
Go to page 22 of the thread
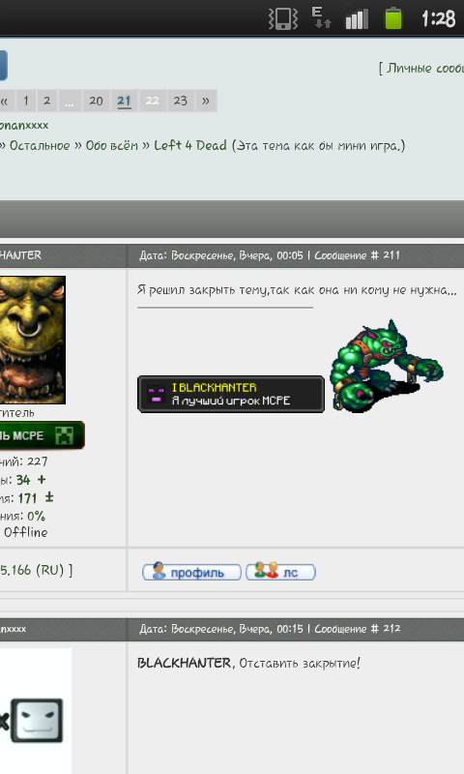(x=152, y=101)
